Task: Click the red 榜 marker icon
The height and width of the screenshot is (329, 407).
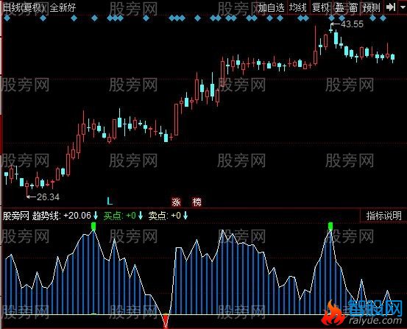Action: [197, 202]
